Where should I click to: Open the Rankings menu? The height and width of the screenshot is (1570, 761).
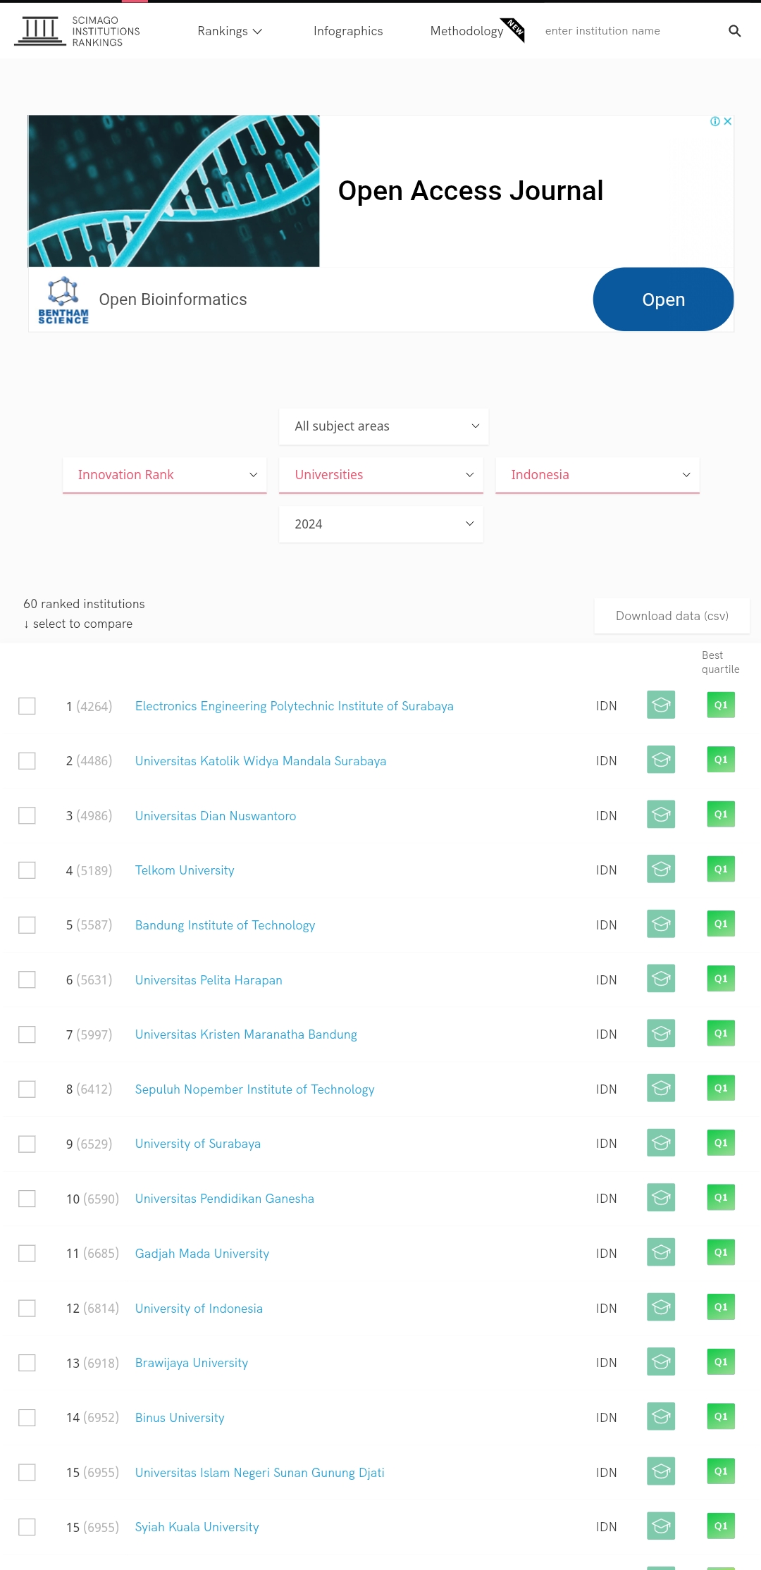(x=229, y=31)
